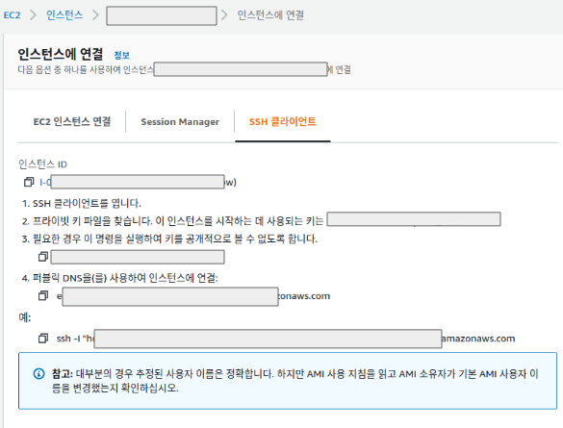Click the 인스턴스에 연결 page heading

pos(61,54)
